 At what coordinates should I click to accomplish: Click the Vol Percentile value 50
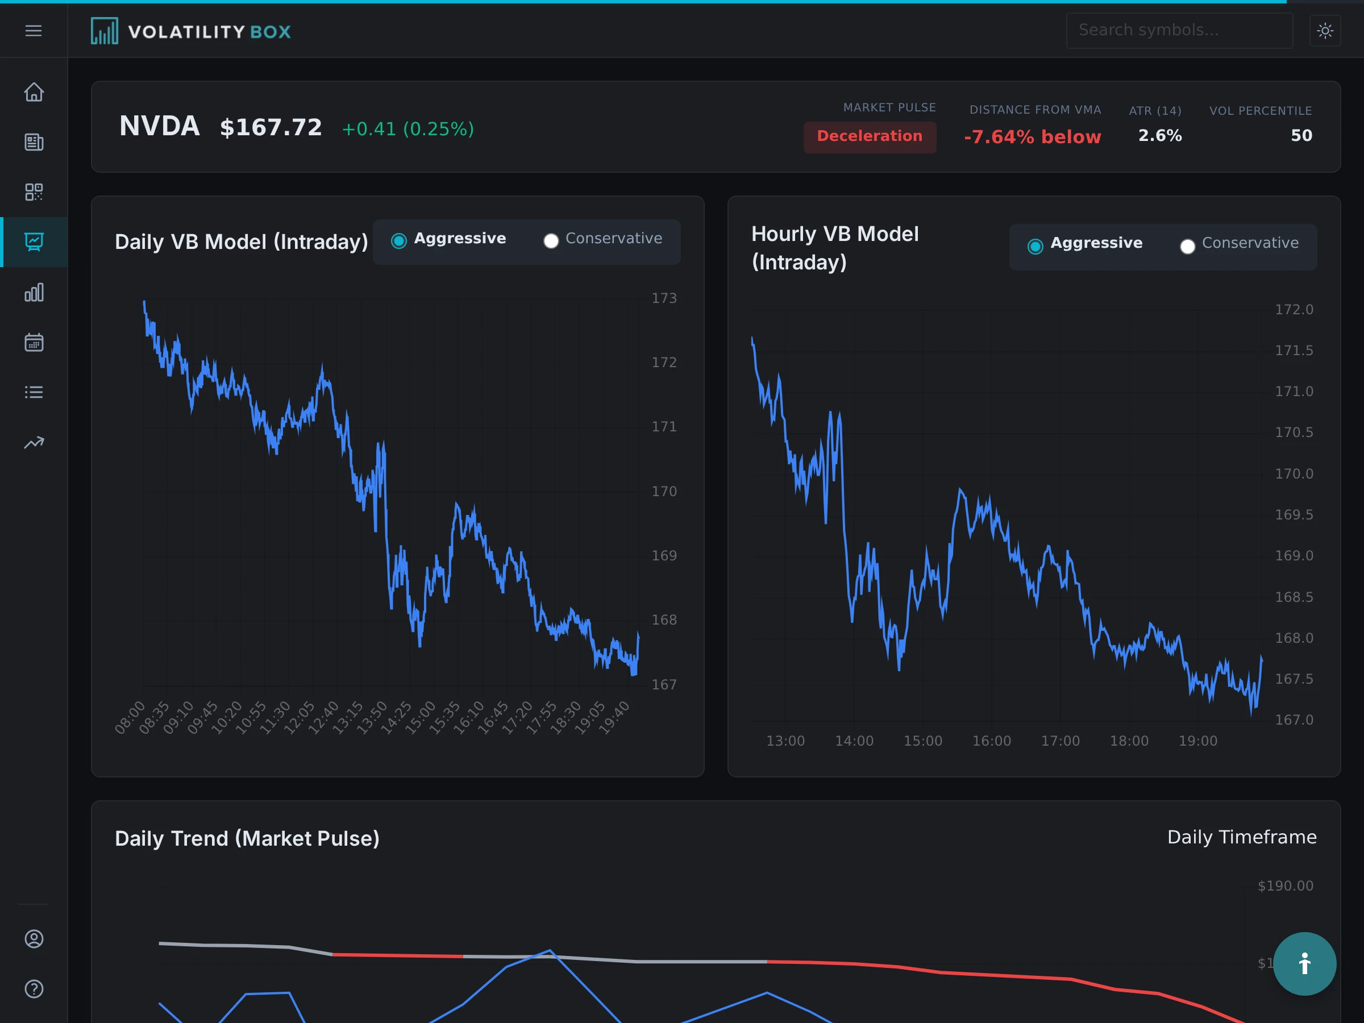coord(1301,136)
